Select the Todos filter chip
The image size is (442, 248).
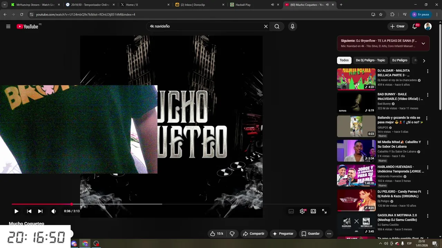[344, 60]
